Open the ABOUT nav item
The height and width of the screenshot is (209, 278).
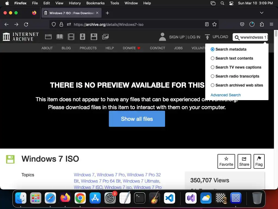(x=47, y=48)
